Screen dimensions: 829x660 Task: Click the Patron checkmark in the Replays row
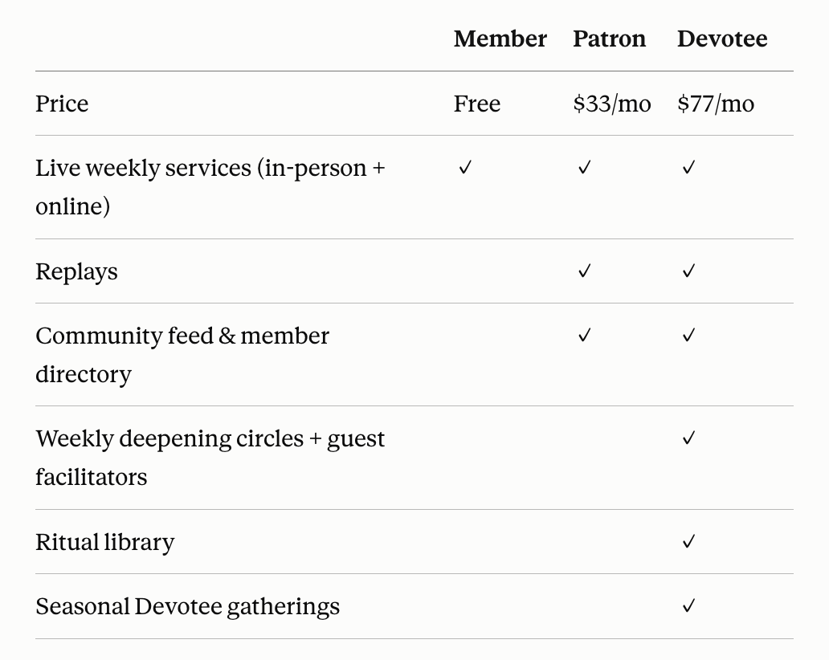(584, 271)
